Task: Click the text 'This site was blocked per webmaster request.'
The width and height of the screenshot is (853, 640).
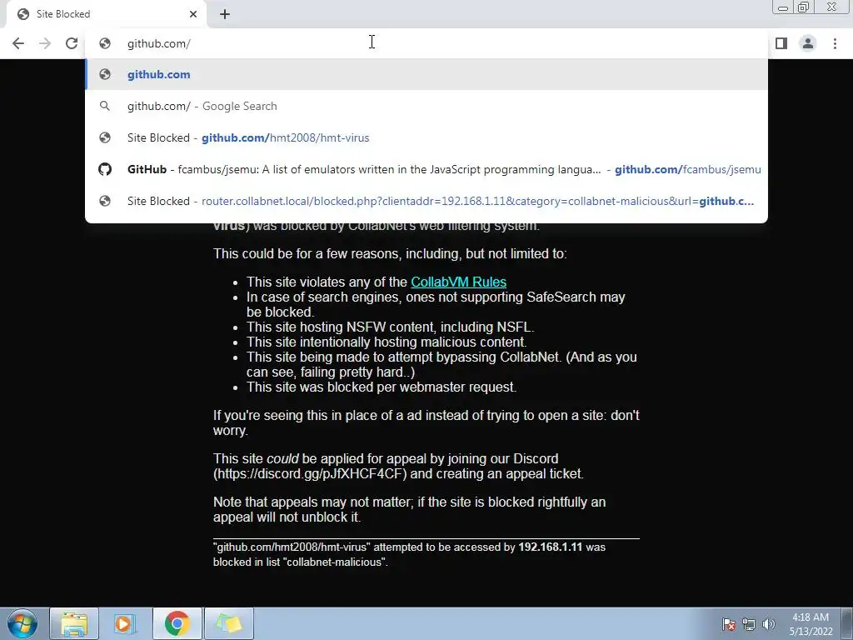Action: click(x=382, y=387)
